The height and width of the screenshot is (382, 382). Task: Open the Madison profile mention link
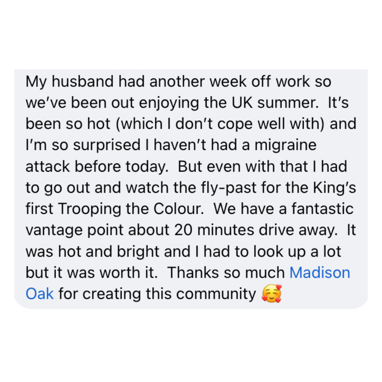click(320, 272)
